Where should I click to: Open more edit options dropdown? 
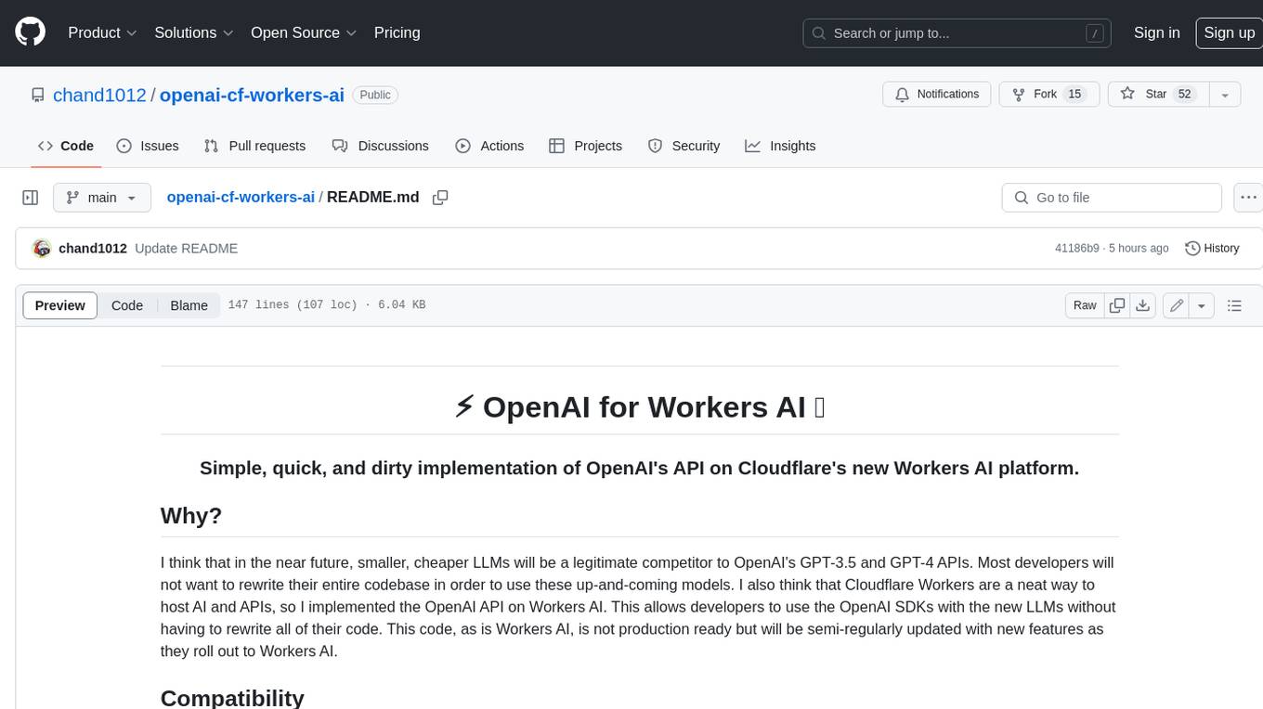coord(1202,305)
